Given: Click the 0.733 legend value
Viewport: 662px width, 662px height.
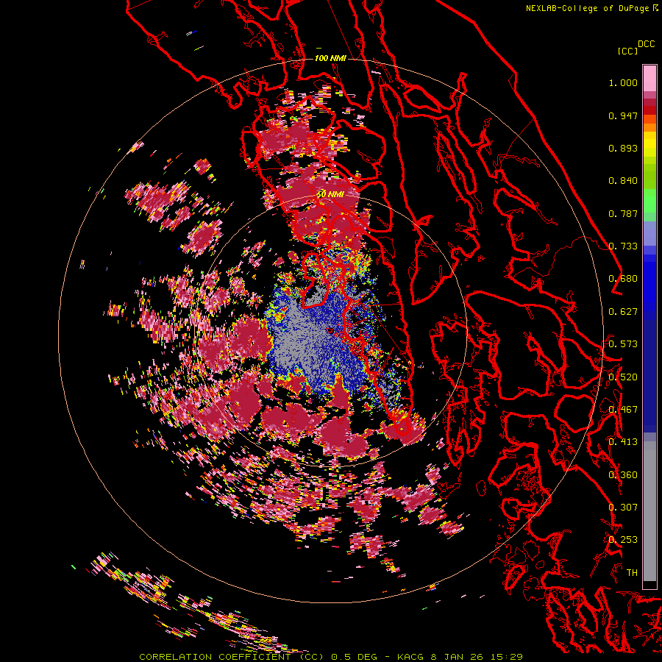Looking at the screenshot, I should click(623, 246).
